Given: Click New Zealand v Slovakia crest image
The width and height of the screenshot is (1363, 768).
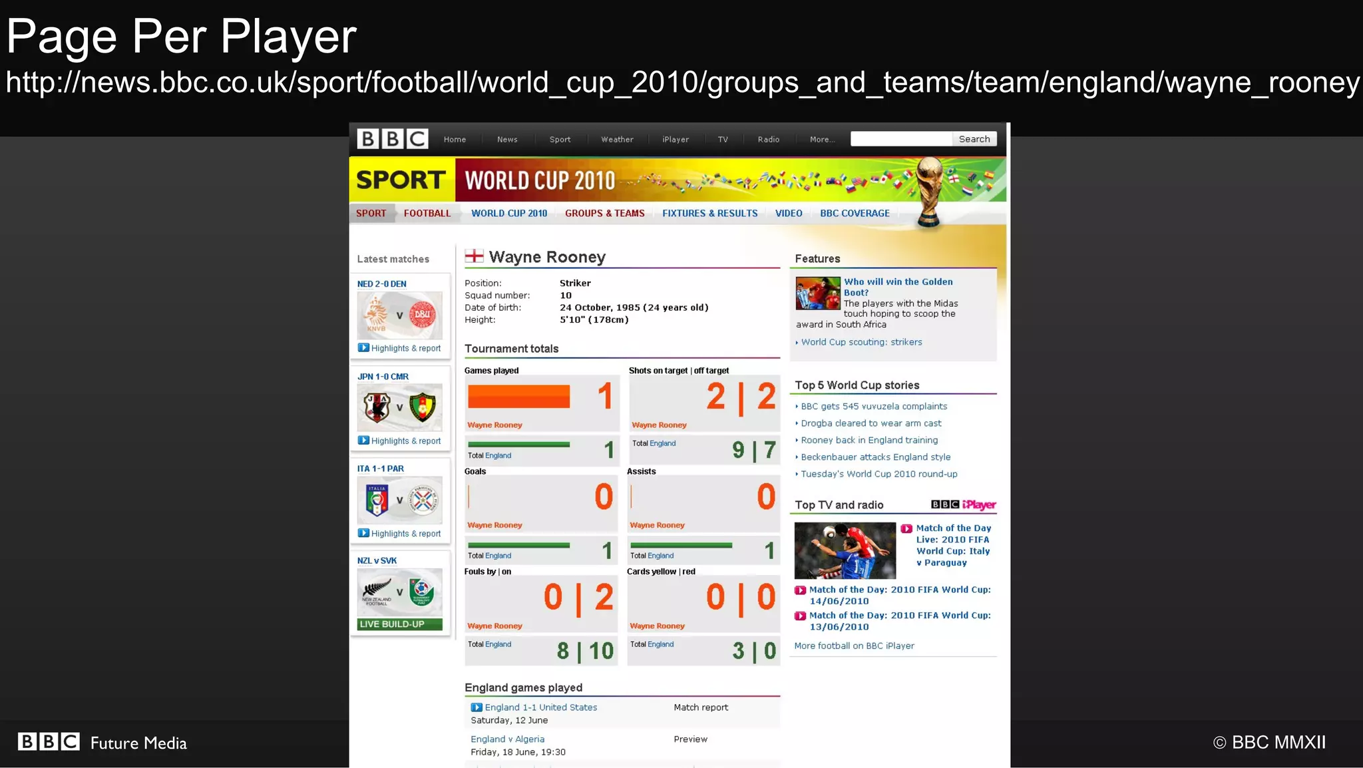Looking at the screenshot, I should click(x=399, y=592).
